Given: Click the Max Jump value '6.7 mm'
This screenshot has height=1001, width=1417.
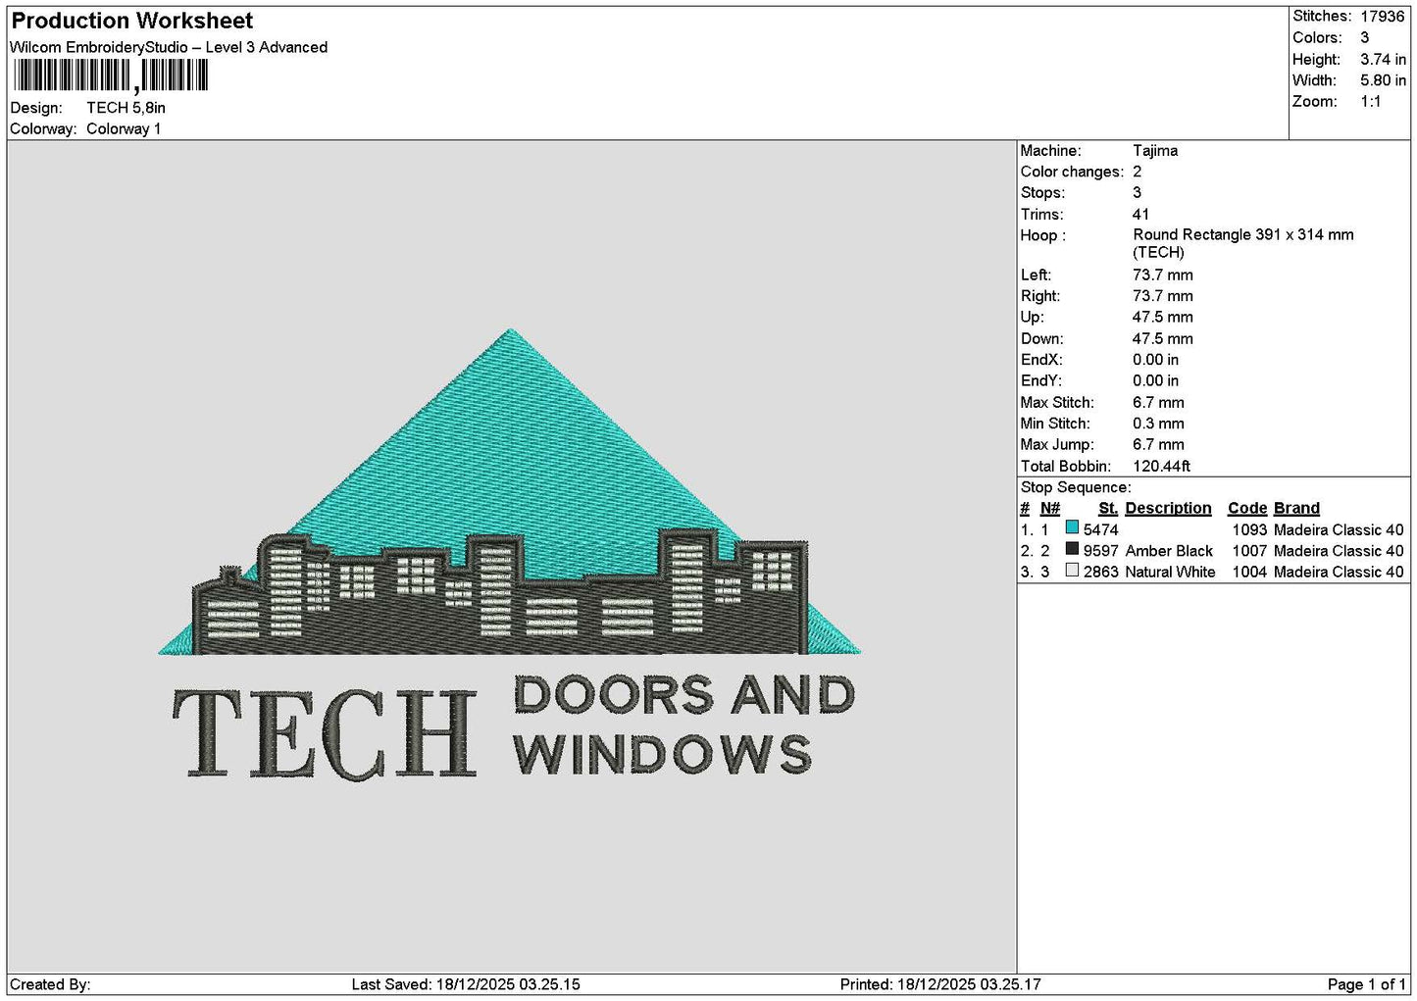Looking at the screenshot, I should pyautogui.click(x=1158, y=445).
